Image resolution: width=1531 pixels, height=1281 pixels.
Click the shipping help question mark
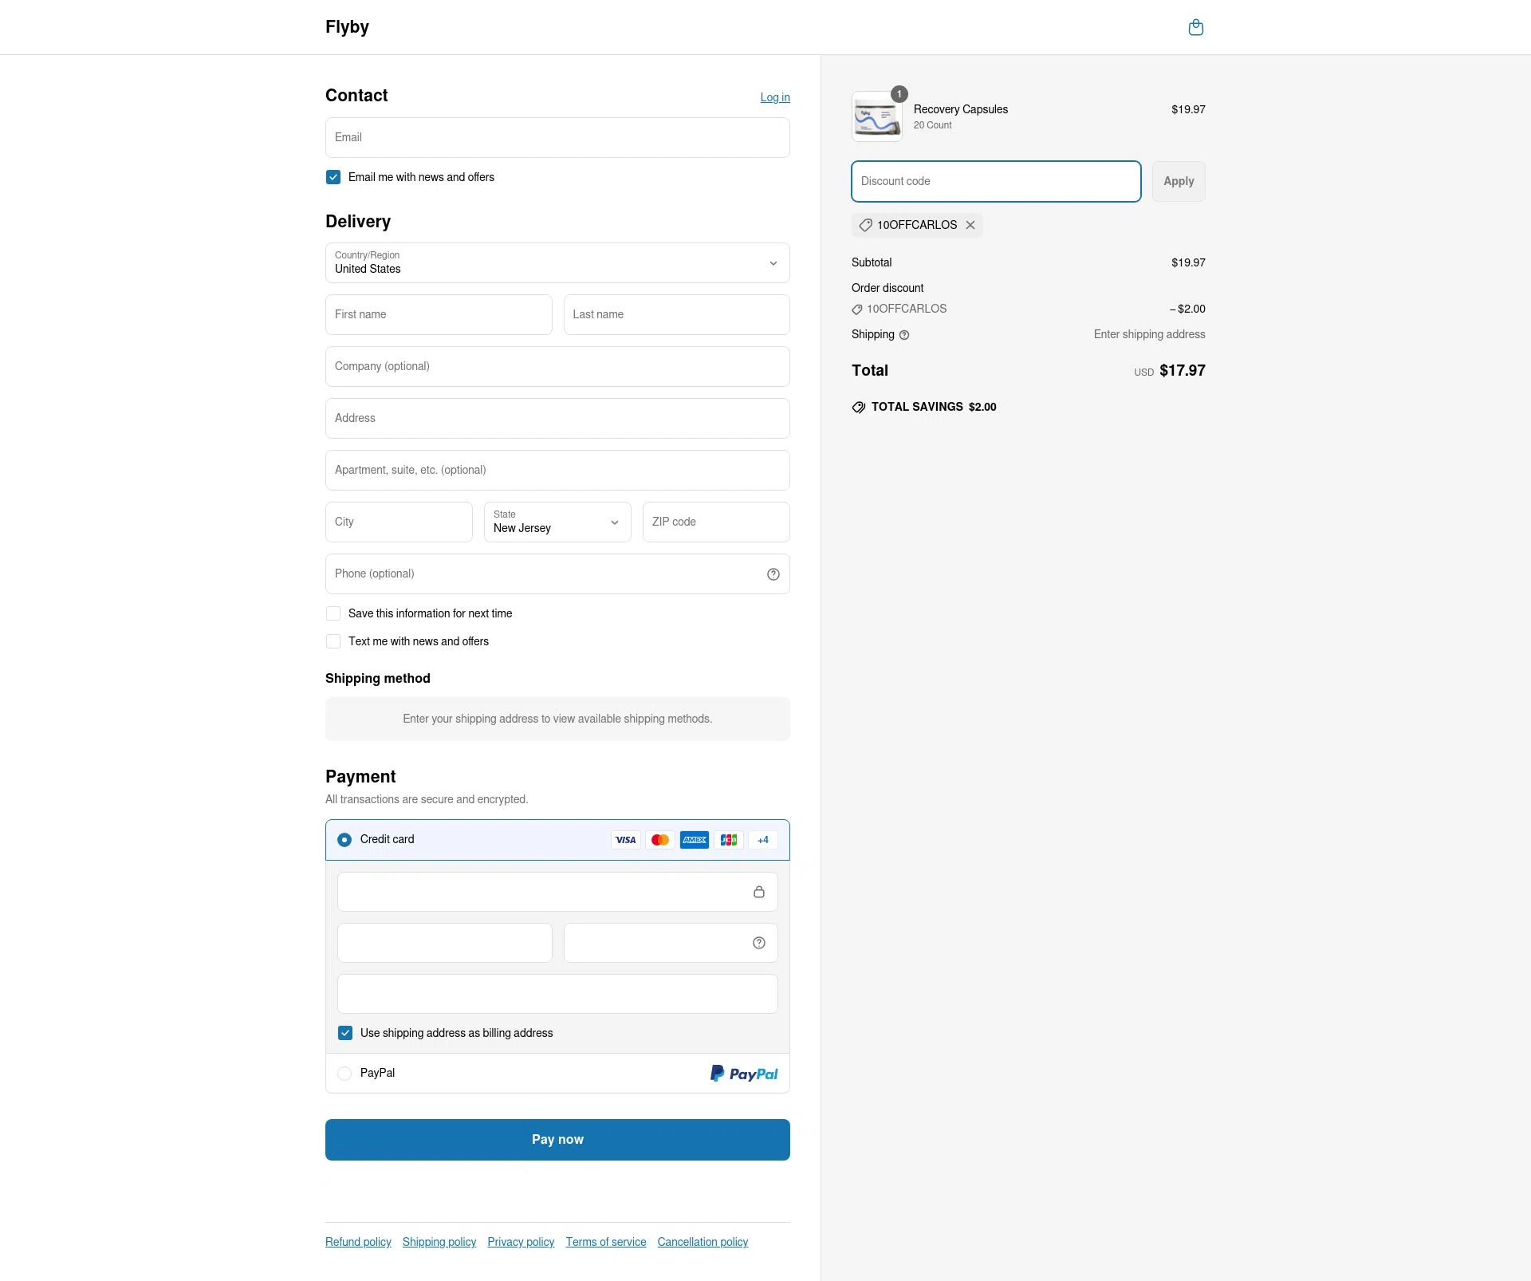click(x=903, y=335)
